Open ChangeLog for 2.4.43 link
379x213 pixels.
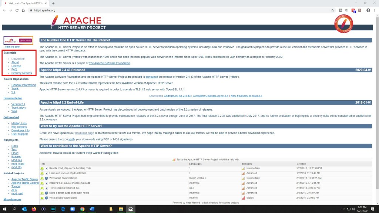coord(177,96)
